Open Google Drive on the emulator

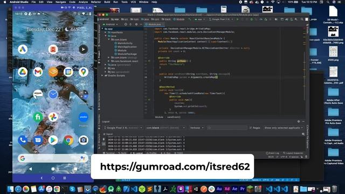(23, 72)
